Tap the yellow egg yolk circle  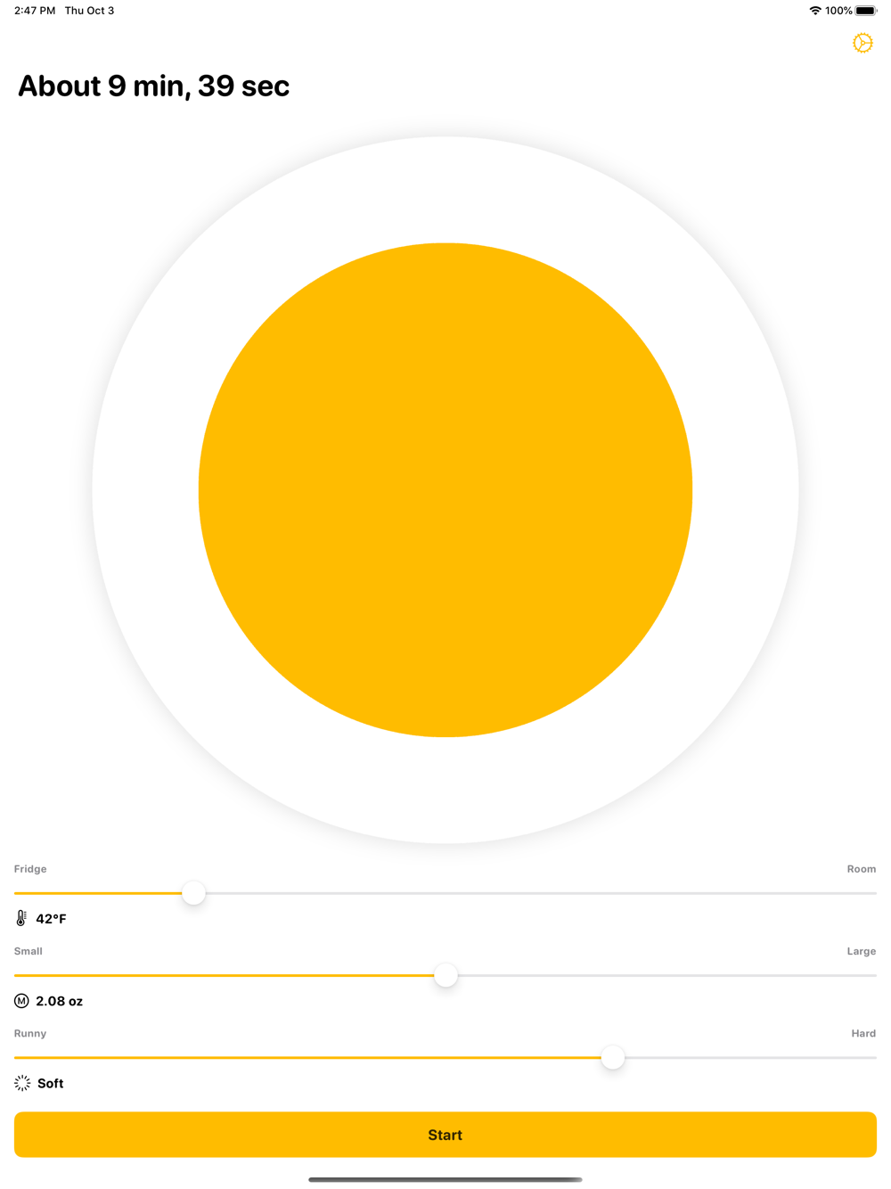coord(445,489)
